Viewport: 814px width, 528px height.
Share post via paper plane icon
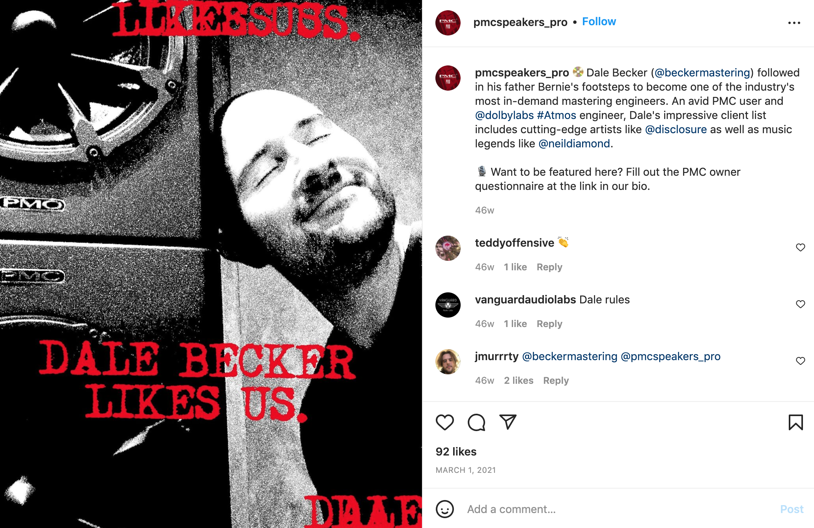pyautogui.click(x=508, y=422)
